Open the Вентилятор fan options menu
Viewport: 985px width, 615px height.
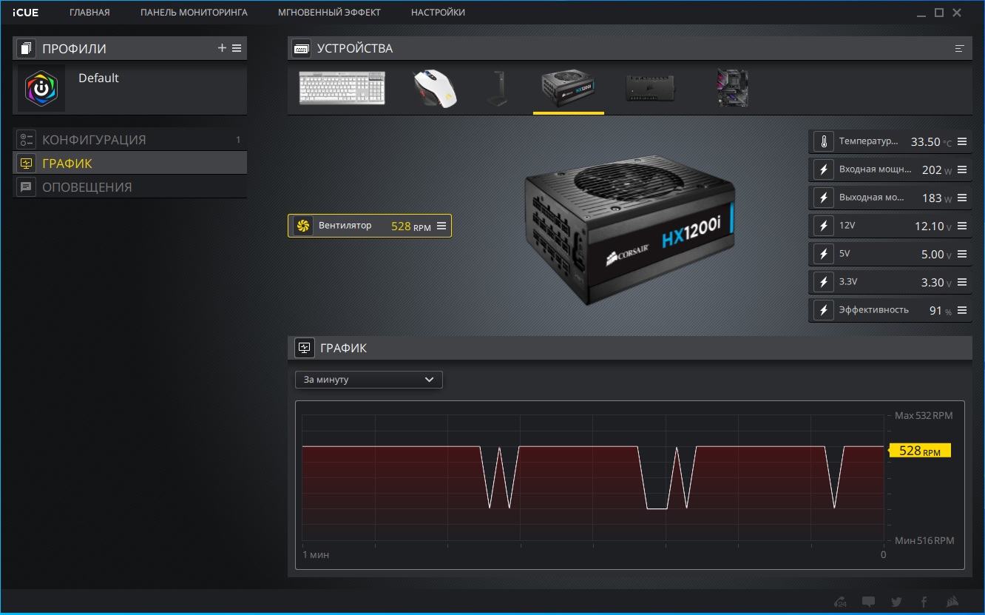click(441, 226)
